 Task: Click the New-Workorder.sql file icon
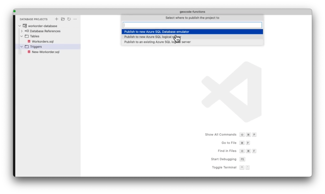pyautogui.click(x=29, y=52)
